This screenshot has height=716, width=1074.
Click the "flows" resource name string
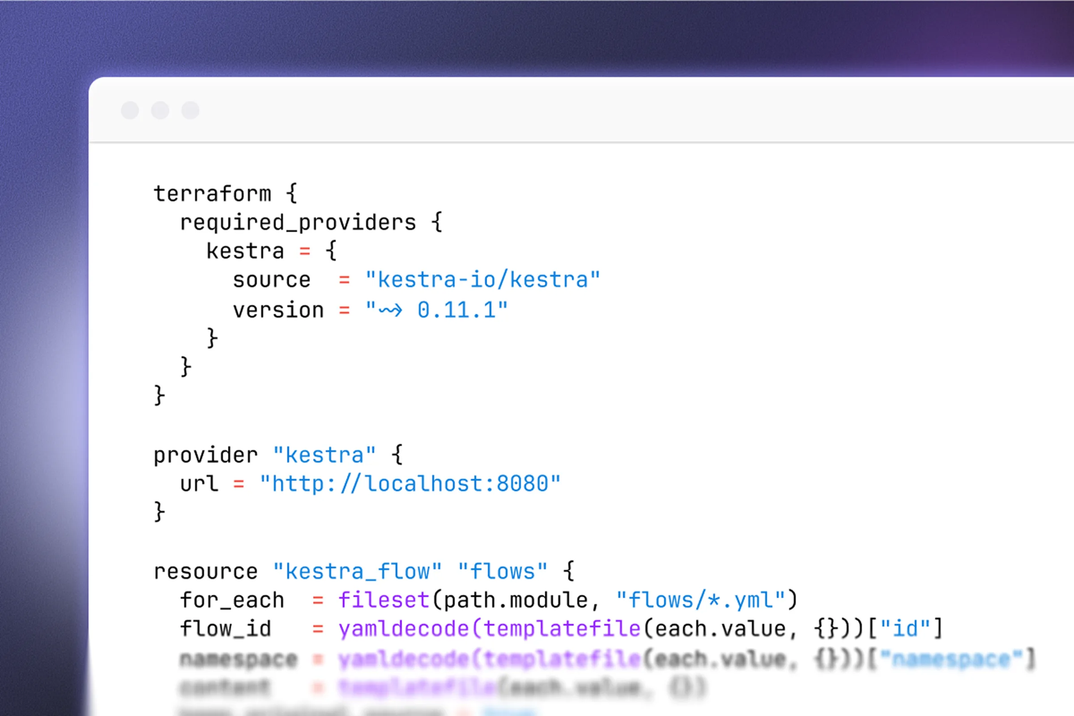tap(502, 571)
